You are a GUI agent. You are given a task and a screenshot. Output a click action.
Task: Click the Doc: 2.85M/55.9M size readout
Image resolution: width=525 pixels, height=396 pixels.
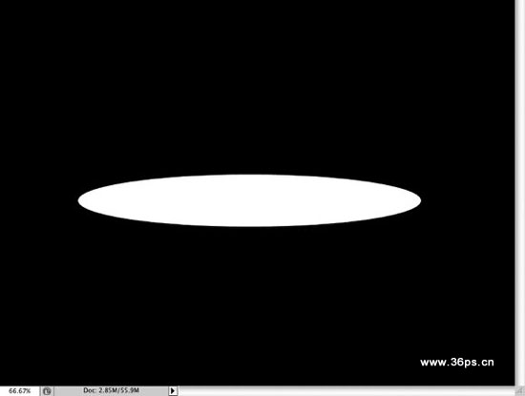click(x=111, y=390)
